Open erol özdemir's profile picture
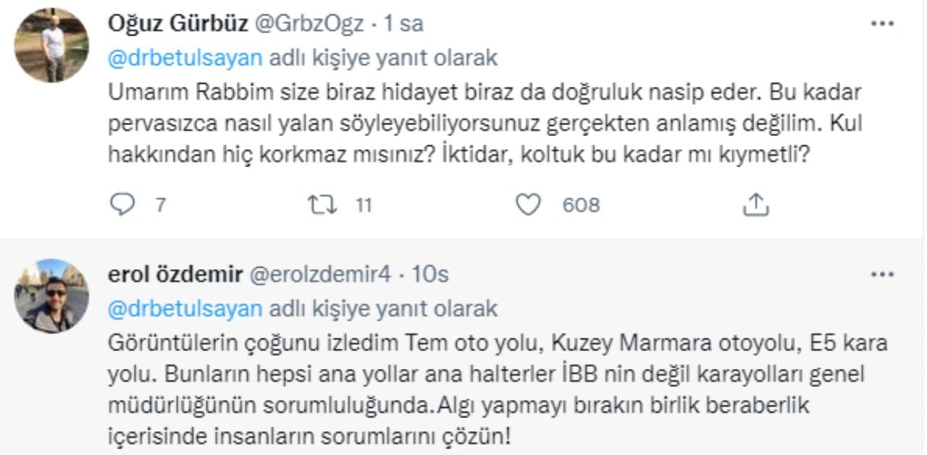This screenshot has height=455, width=927. tap(51, 296)
